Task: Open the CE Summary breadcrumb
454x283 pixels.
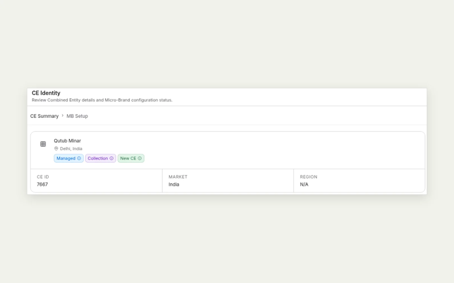Action: tap(44, 116)
